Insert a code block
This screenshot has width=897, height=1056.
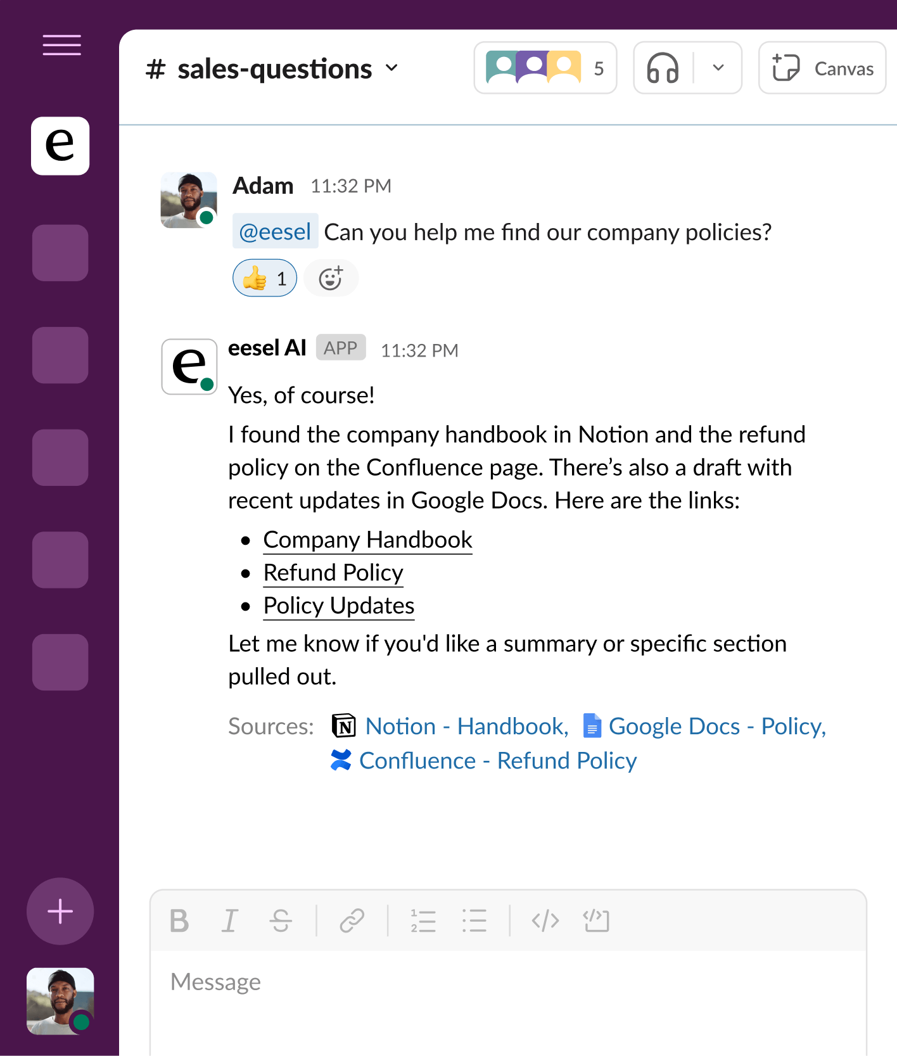pos(596,920)
